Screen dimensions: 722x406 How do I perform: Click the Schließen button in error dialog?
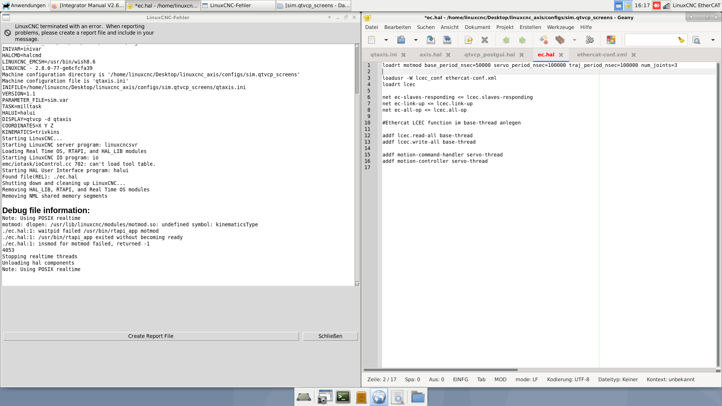330,336
